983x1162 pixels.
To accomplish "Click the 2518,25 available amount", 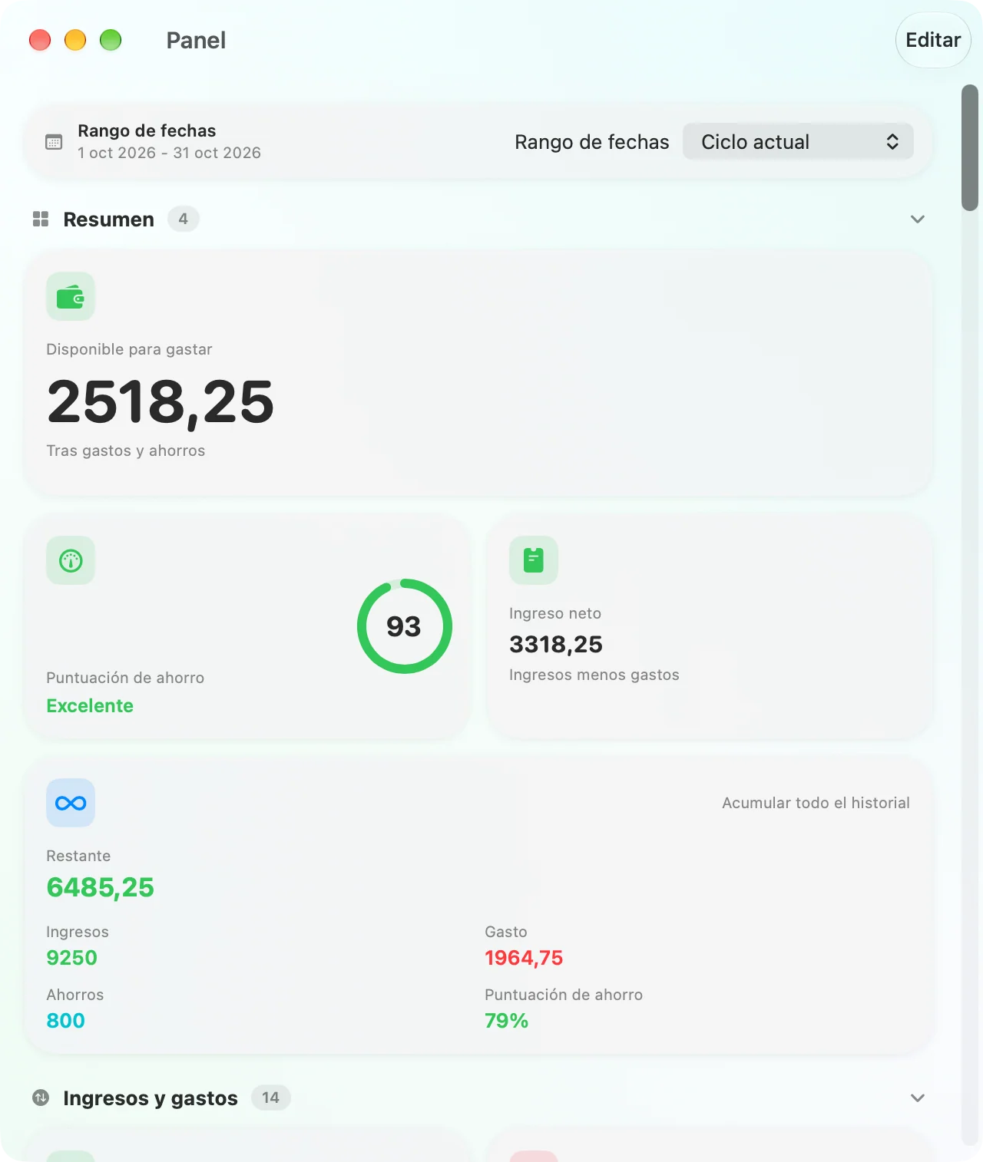I will tap(160, 401).
